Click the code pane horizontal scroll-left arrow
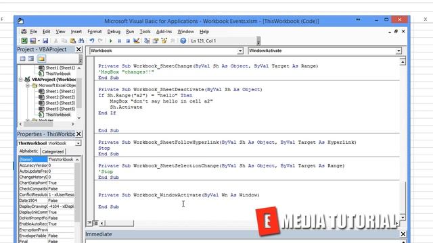The image size is (433, 243). 102,223
